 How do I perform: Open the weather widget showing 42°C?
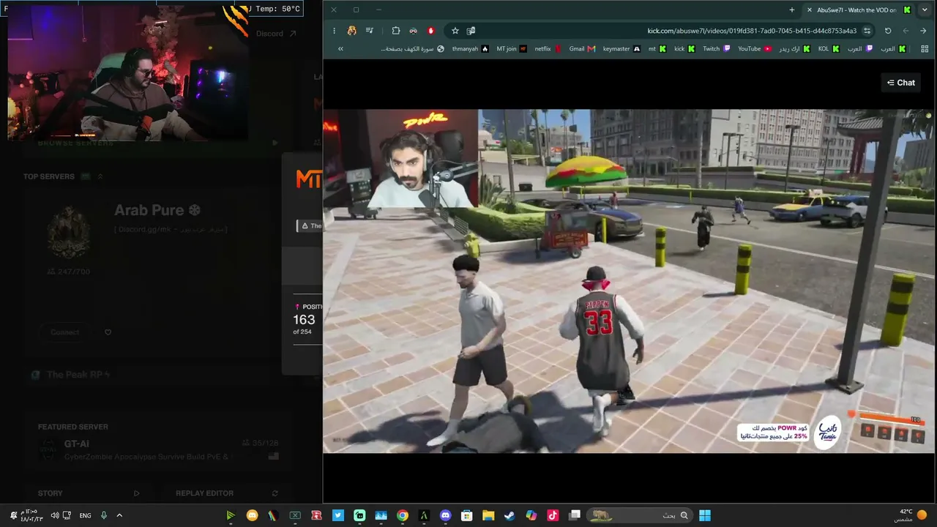[911, 515]
